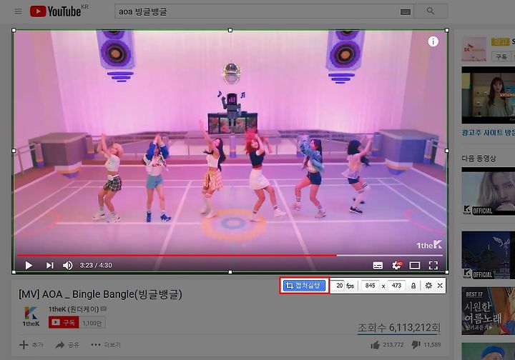Click the SK channel logo in sidebar
515x360 pixels.
(474, 49)
